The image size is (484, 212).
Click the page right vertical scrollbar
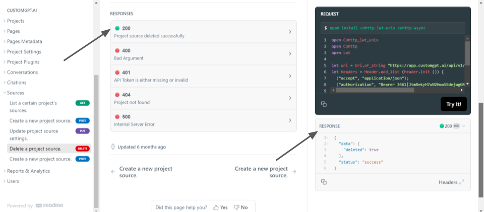(x=481, y=150)
